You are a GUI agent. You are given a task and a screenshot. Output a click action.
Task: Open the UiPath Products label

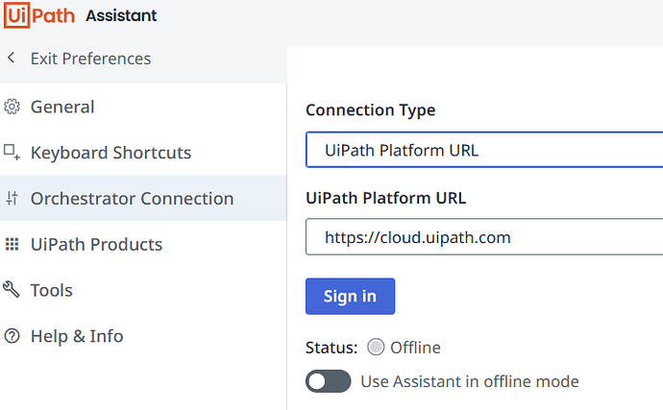coord(96,244)
